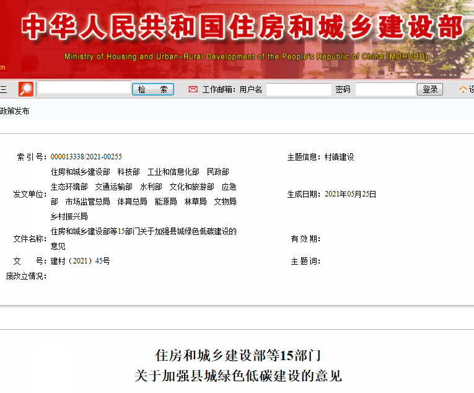Focus the 用户名 username field
The height and width of the screenshot is (393, 474).
299,89
